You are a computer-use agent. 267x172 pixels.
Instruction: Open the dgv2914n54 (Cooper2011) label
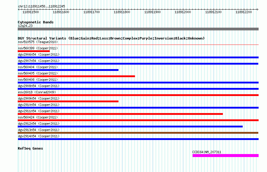click(x=39, y=136)
